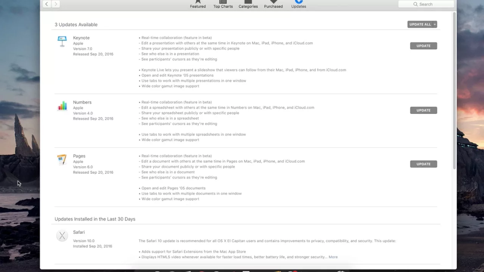
Task: Click the Keynote app icon
Action: tap(62, 41)
